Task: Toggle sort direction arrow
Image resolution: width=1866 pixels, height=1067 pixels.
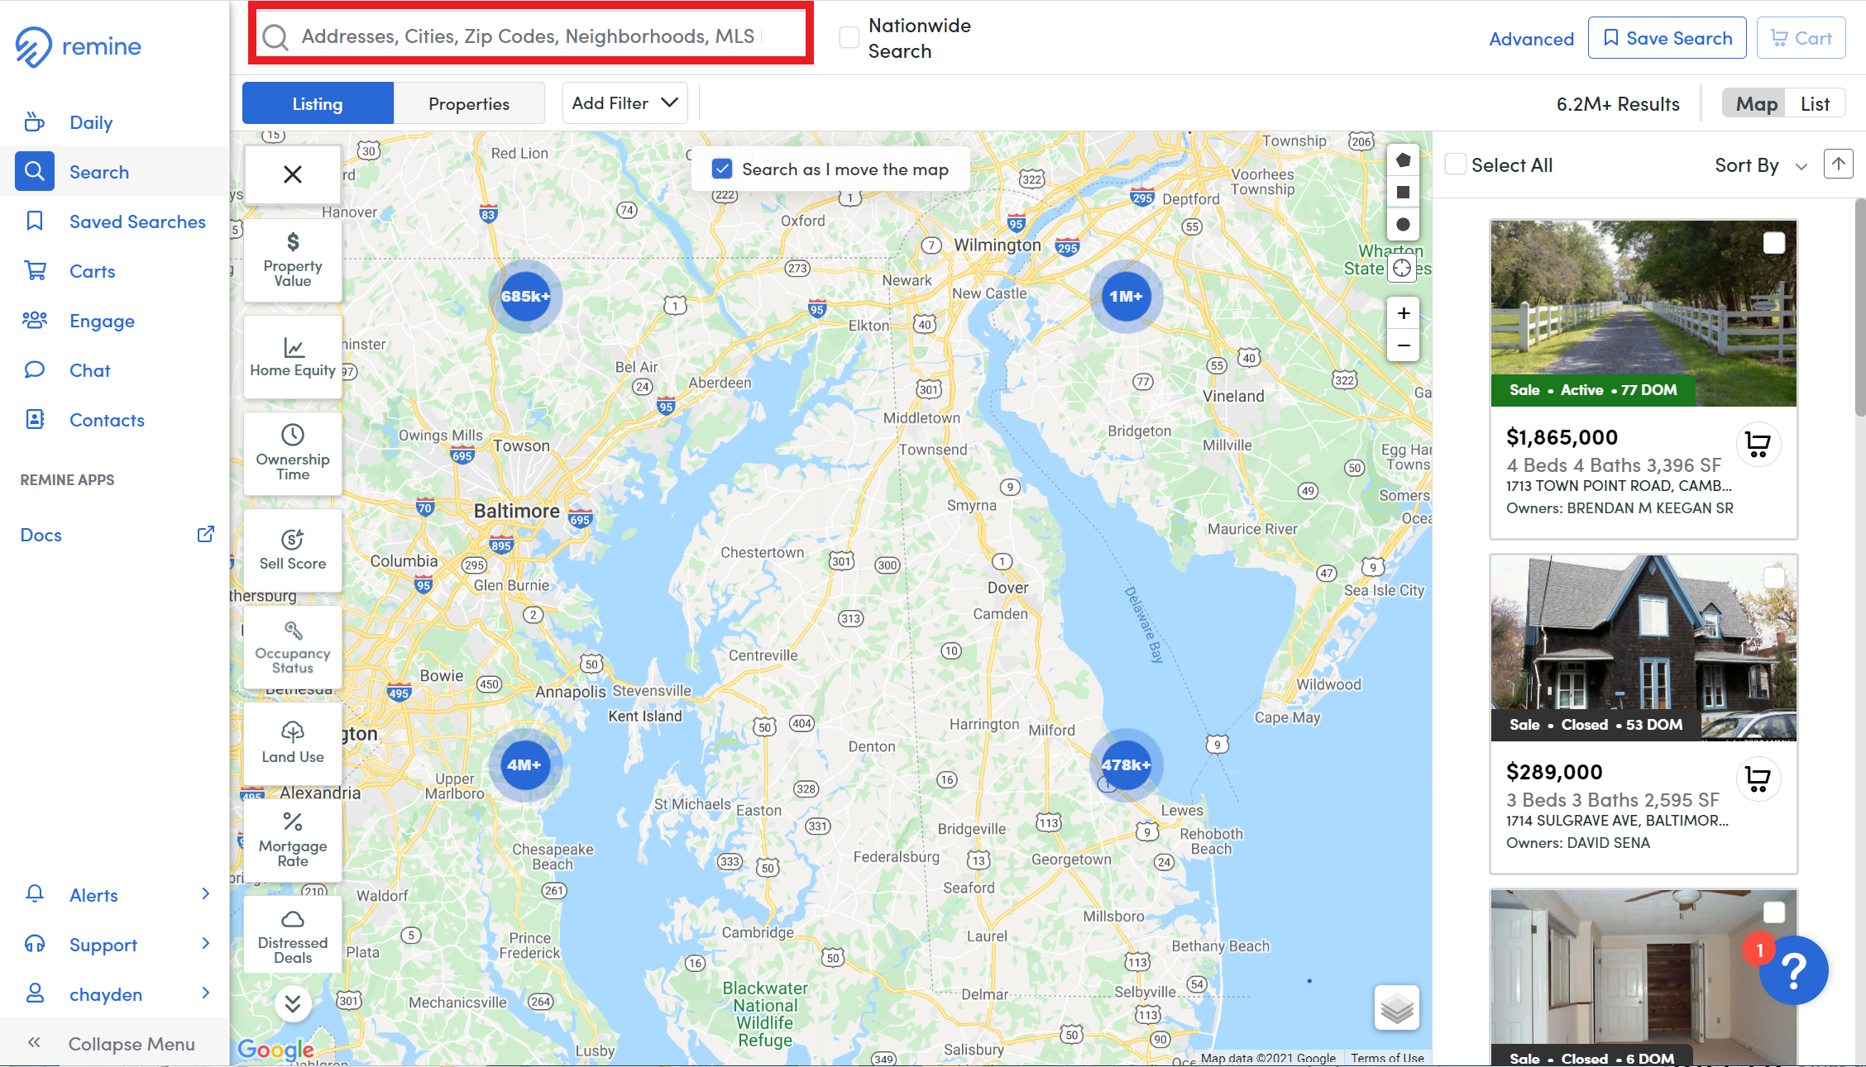Action: click(1838, 164)
